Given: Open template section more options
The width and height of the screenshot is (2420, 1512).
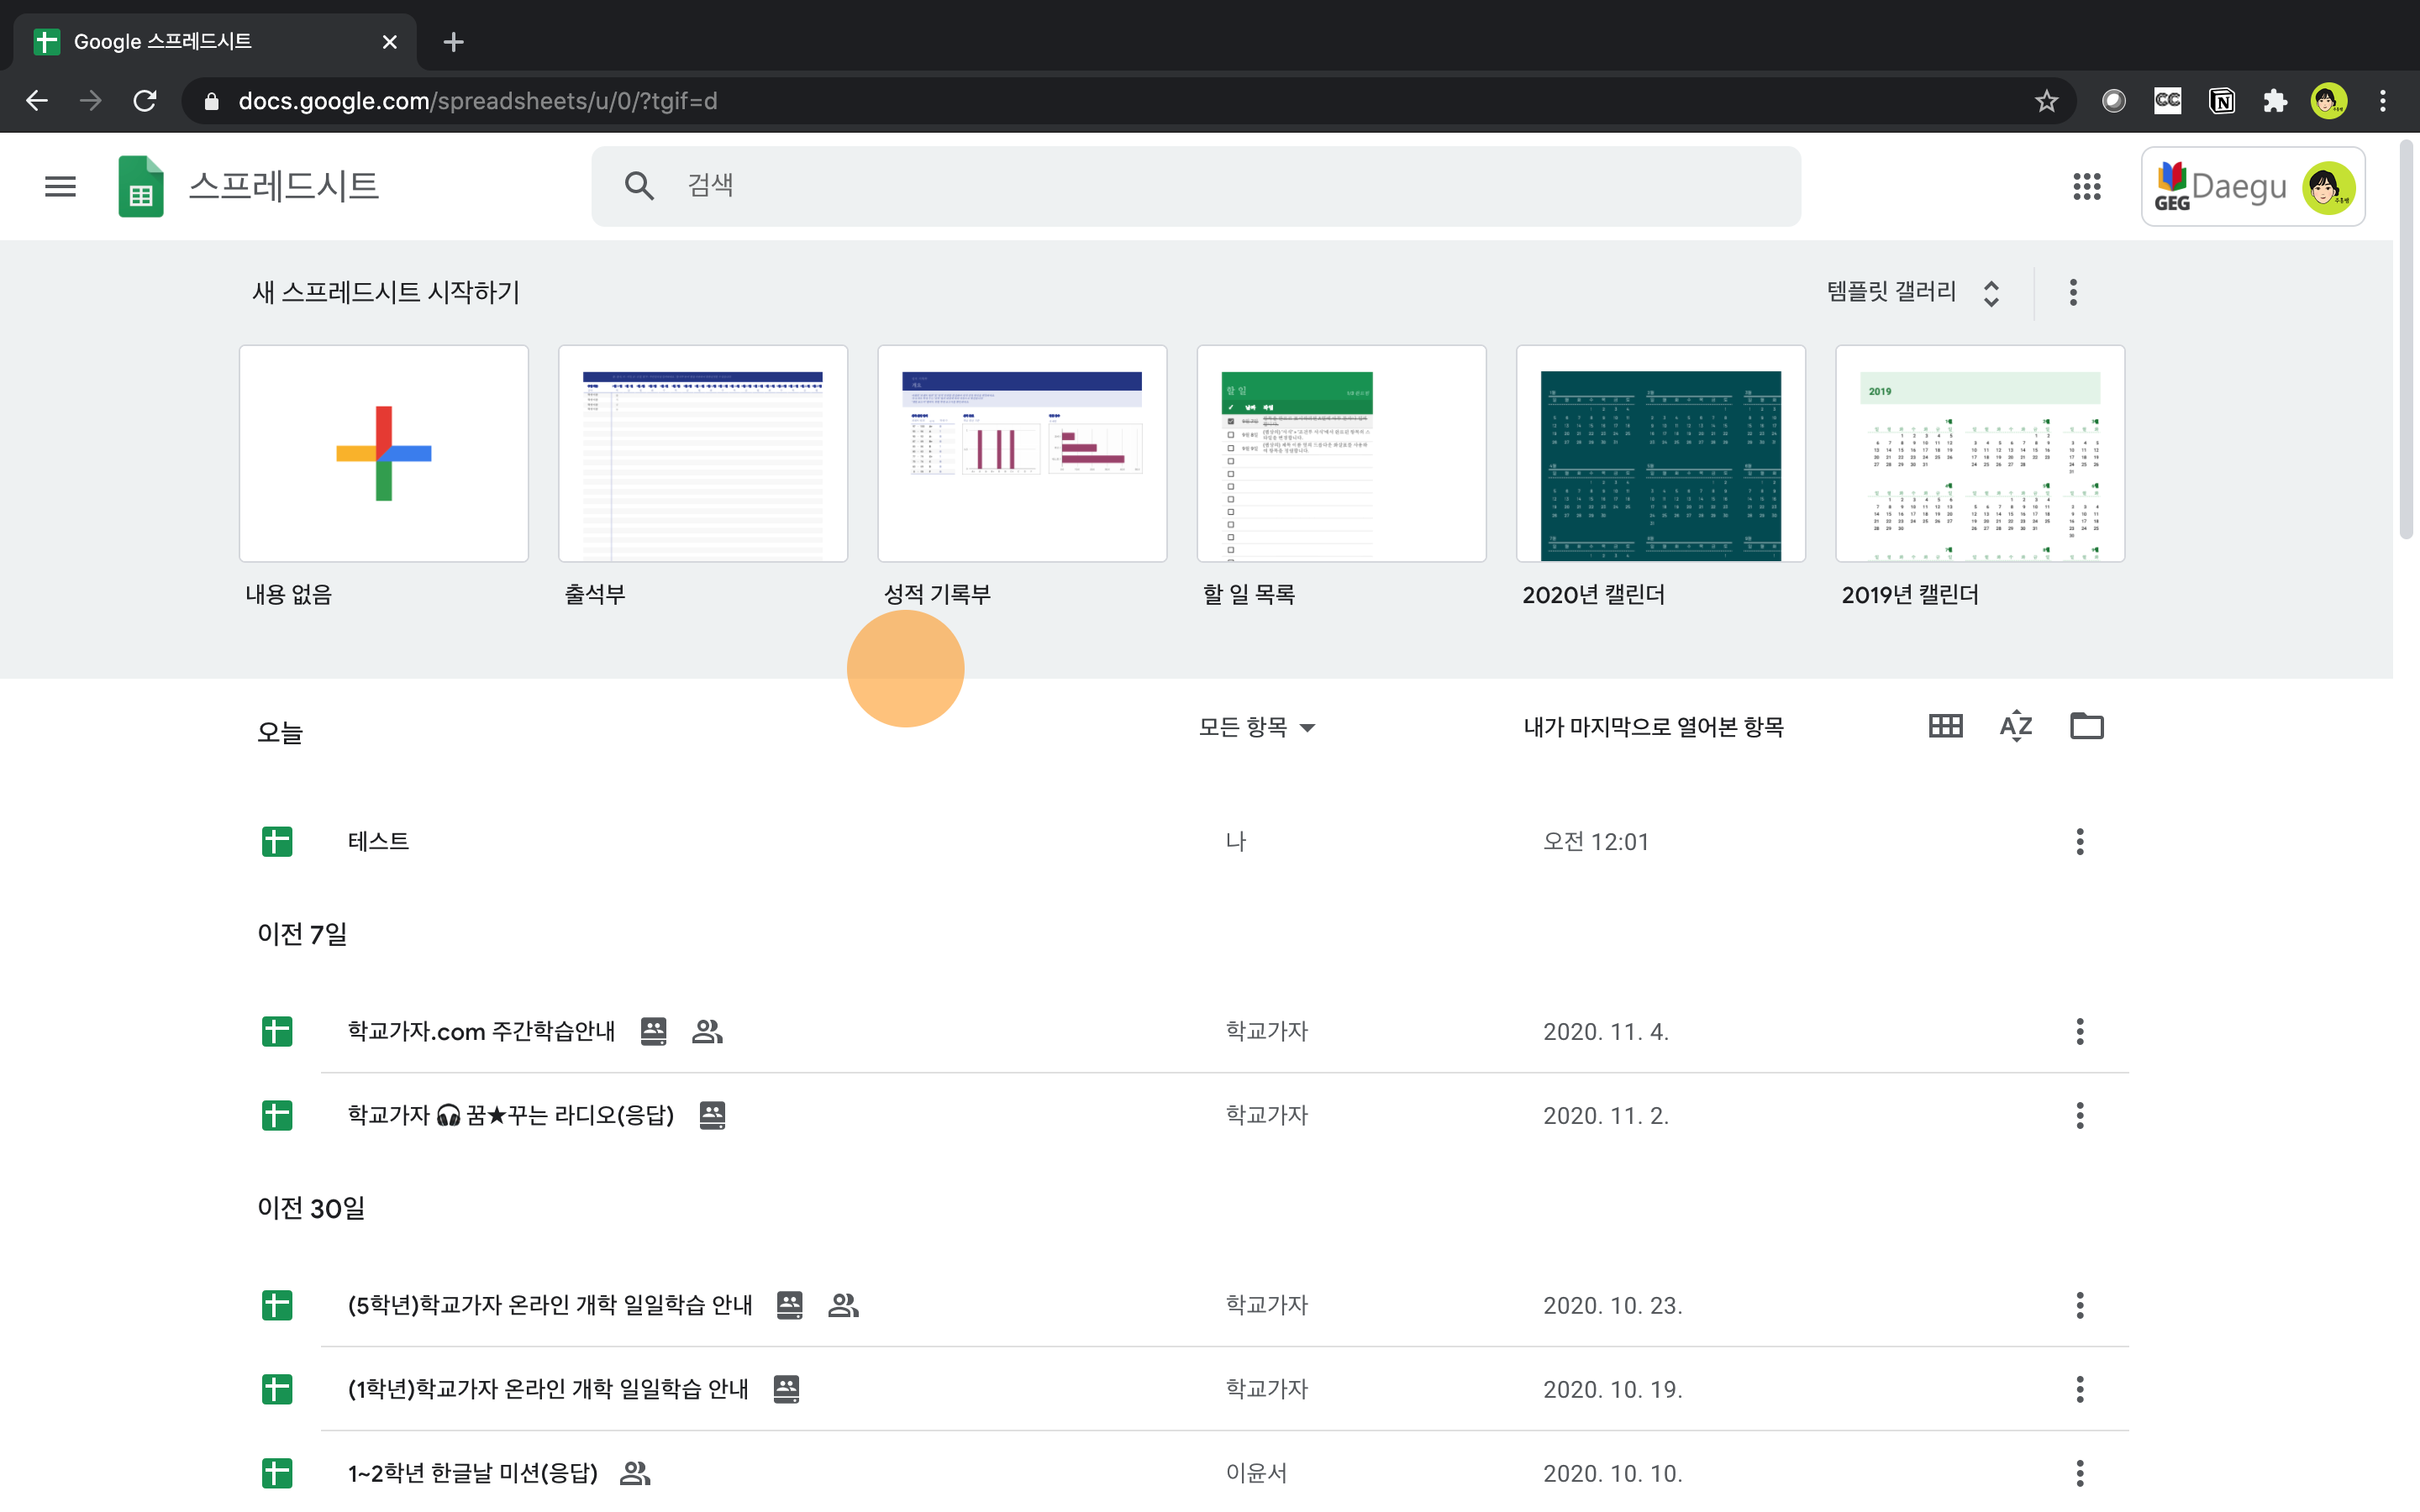Looking at the screenshot, I should coord(2073,292).
